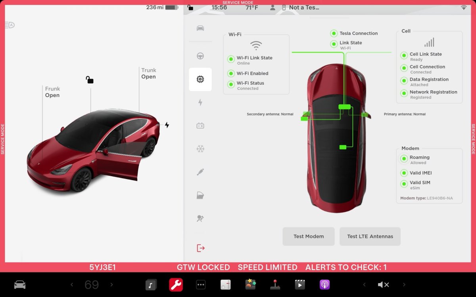The image size is (476, 297).
Task: Select the steering wheel tab in the sidebar
Action: click(200, 56)
